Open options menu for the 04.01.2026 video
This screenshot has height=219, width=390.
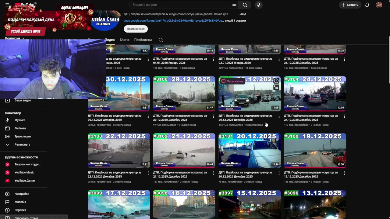coord(214,59)
